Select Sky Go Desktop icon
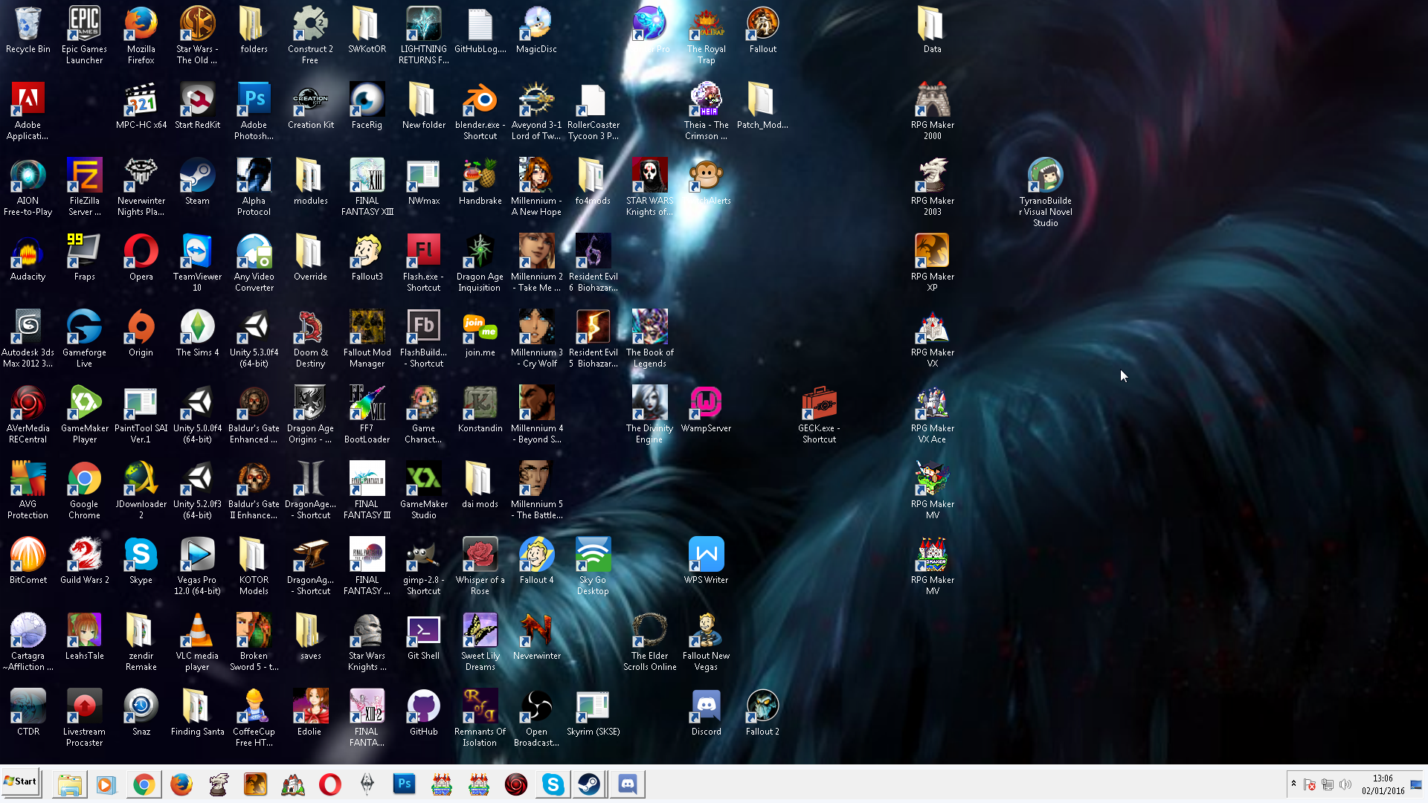Screen dimensions: 1428x803 click(593, 567)
